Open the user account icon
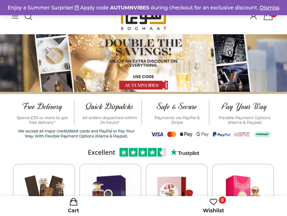 (253, 17)
